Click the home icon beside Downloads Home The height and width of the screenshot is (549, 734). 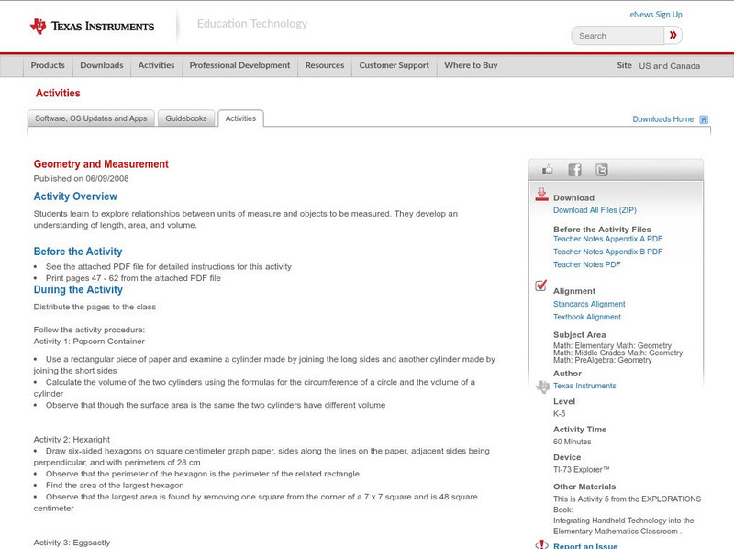(704, 119)
